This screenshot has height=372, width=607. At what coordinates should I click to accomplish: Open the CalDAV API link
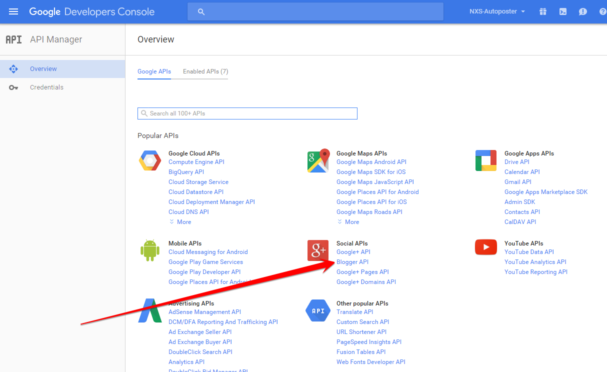click(520, 222)
